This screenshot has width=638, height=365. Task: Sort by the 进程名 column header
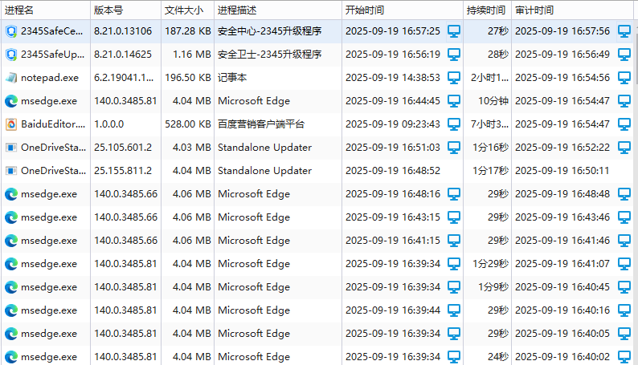point(46,10)
